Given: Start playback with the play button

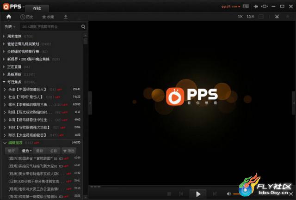Looking at the screenshot, I should 198,194.
